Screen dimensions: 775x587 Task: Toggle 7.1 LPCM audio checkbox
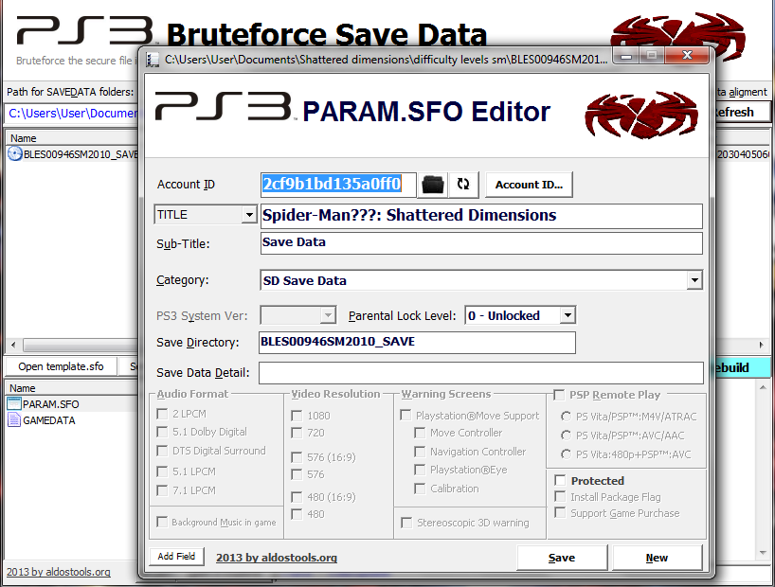point(162,490)
